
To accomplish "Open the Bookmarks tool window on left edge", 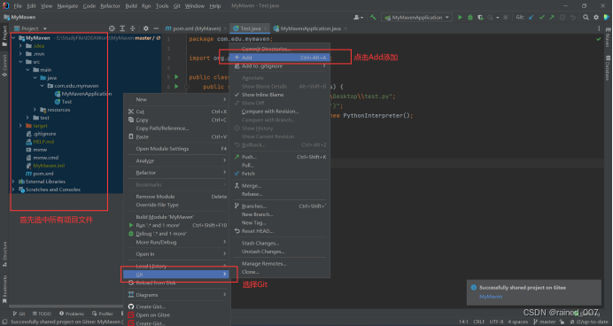I will (x=4, y=290).
